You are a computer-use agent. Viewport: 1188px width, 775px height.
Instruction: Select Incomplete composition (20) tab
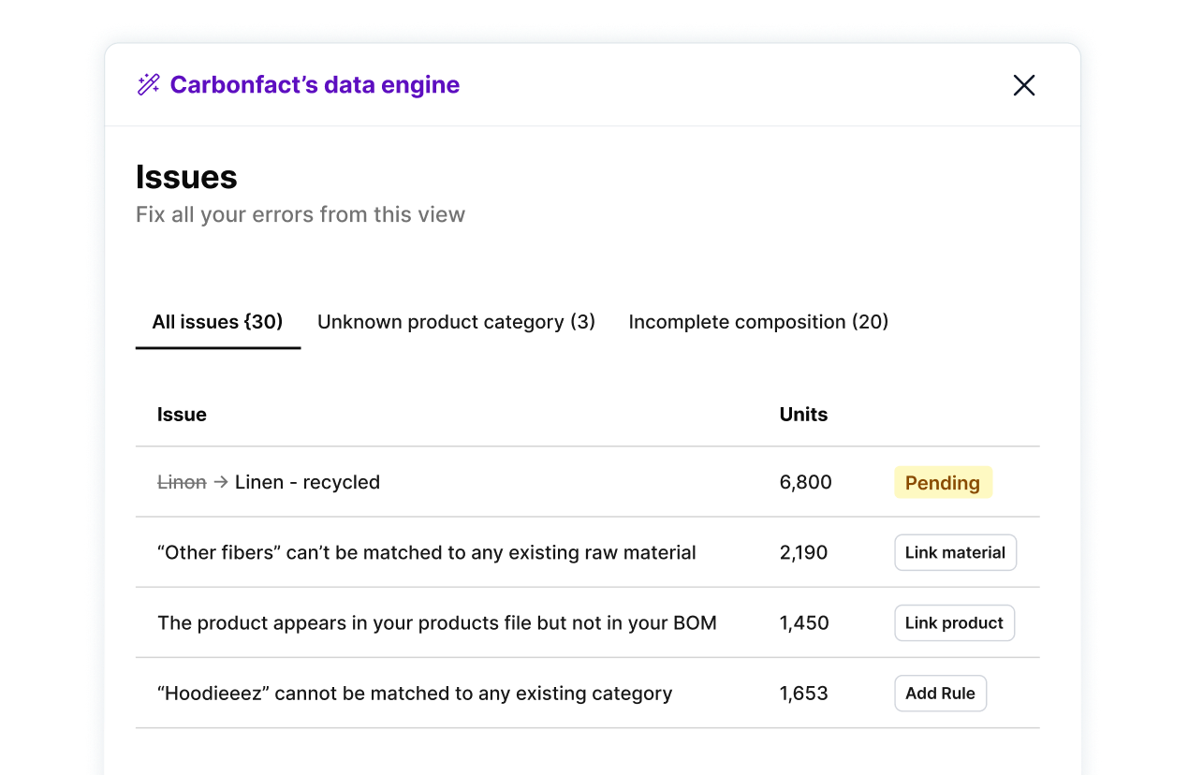pyautogui.click(x=758, y=322)
